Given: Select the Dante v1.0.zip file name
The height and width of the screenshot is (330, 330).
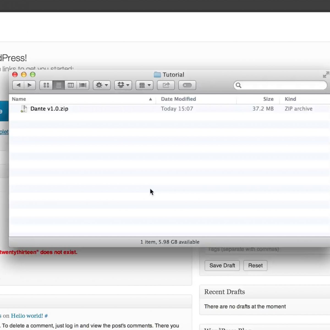Looking at the screenshot, I should (49, 109).
